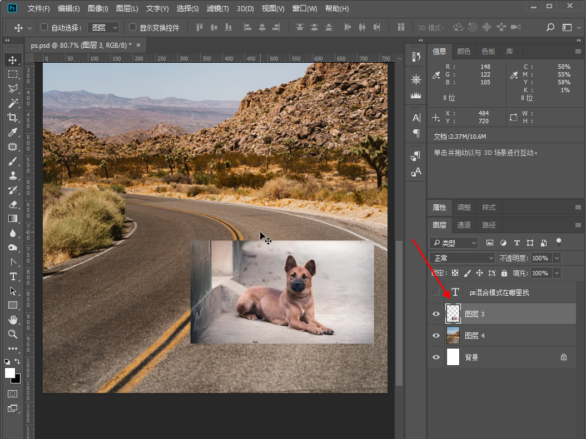Click the foreground color swatch
This screenshot has width=586, height=439.
pyautogui.click(x=10, y=373)
